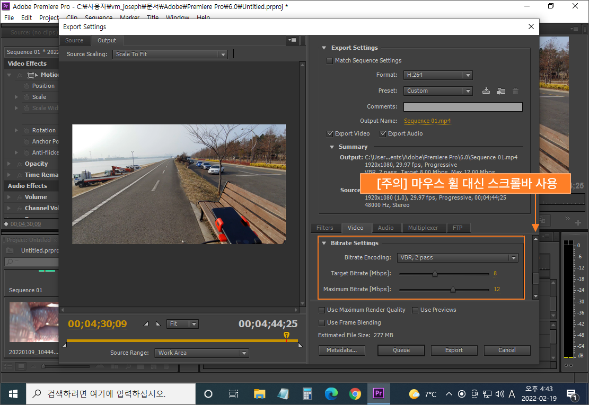The height and width of the screenshot is (405, 589).
Task: Cancel the Export Settings dialog
Action: click(507, 350)
